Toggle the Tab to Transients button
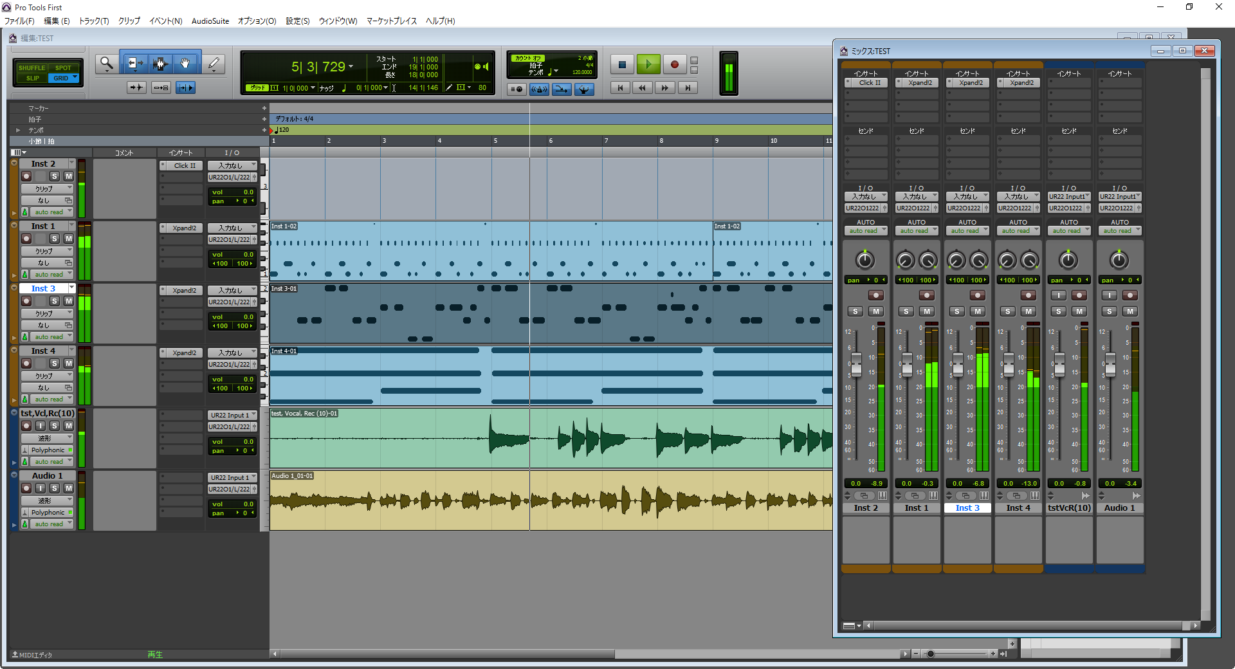 136,87
